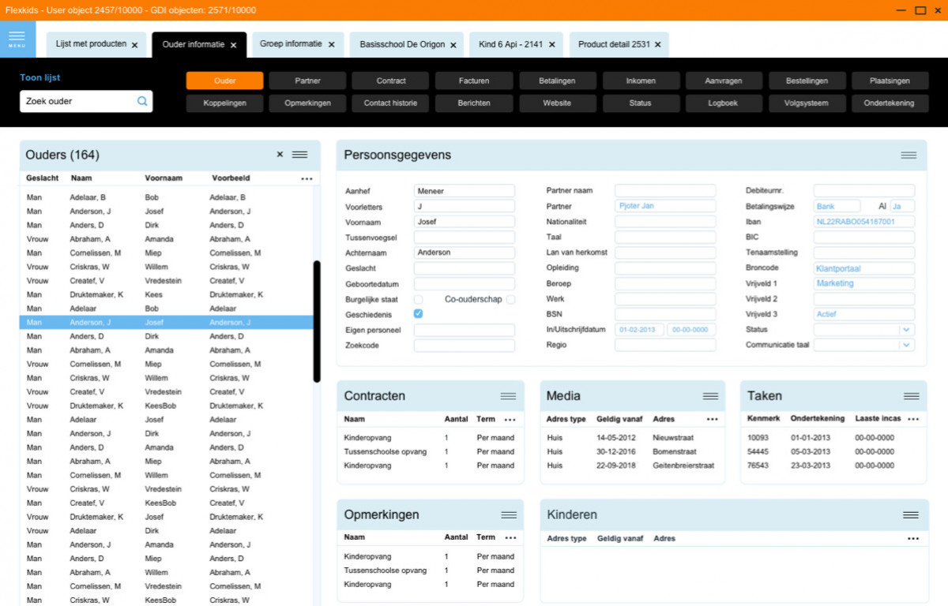The image size is (948, 606).
Task: Open the Persoonsgegevens panel menu icon
Action: pyautogui.click(x=908, y=155)
